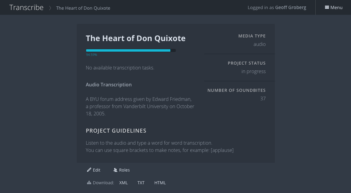Download the transcript as XML
Screen dimensions: 351x193
pyautogui.click(x=124, y=183)
